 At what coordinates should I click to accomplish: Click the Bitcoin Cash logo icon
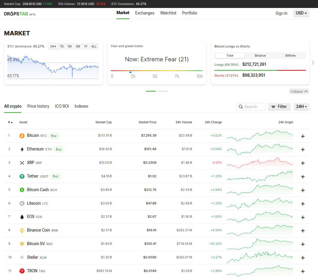coord(22,190)
